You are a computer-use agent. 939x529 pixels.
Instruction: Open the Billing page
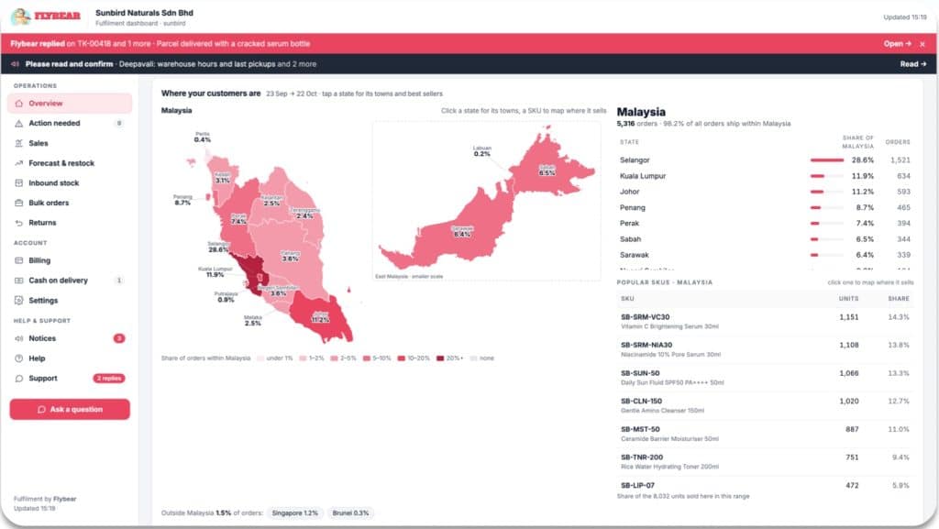pos(70,260)
